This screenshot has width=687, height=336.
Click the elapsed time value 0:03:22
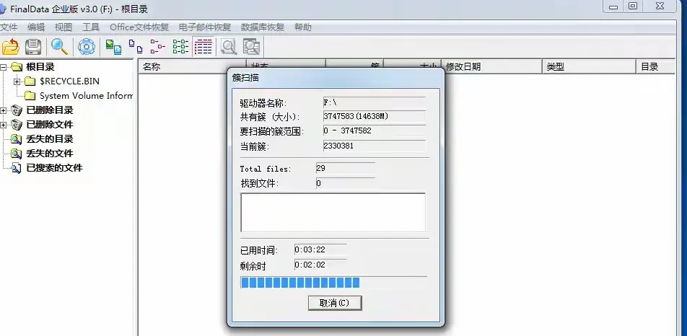tap(320, 249)
